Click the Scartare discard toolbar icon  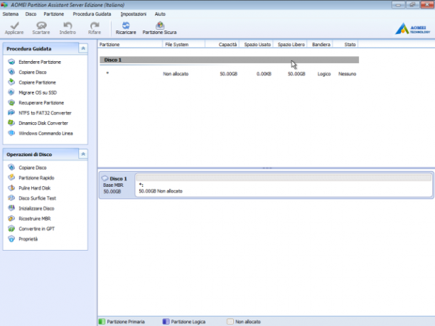click(41, 26)
